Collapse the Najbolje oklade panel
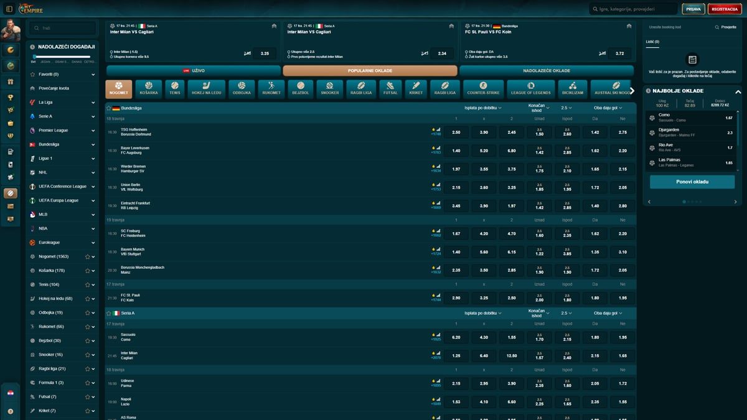The height and width of the screenshot is (420, 747). click(x=738, y=91)
